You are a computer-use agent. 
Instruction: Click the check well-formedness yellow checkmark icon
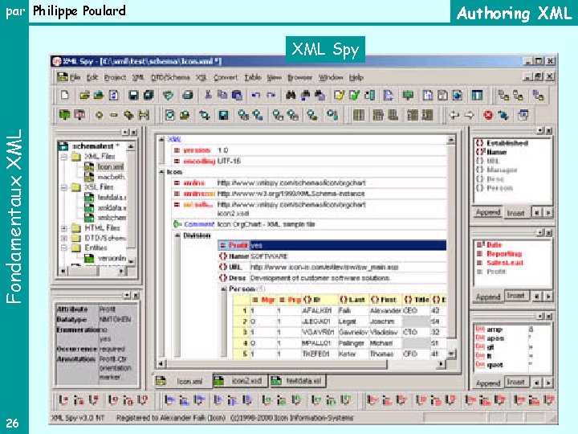coord(339,95)
